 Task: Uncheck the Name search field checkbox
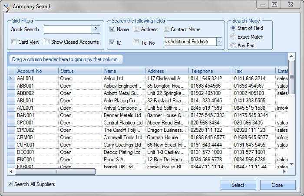click(112, 29)
